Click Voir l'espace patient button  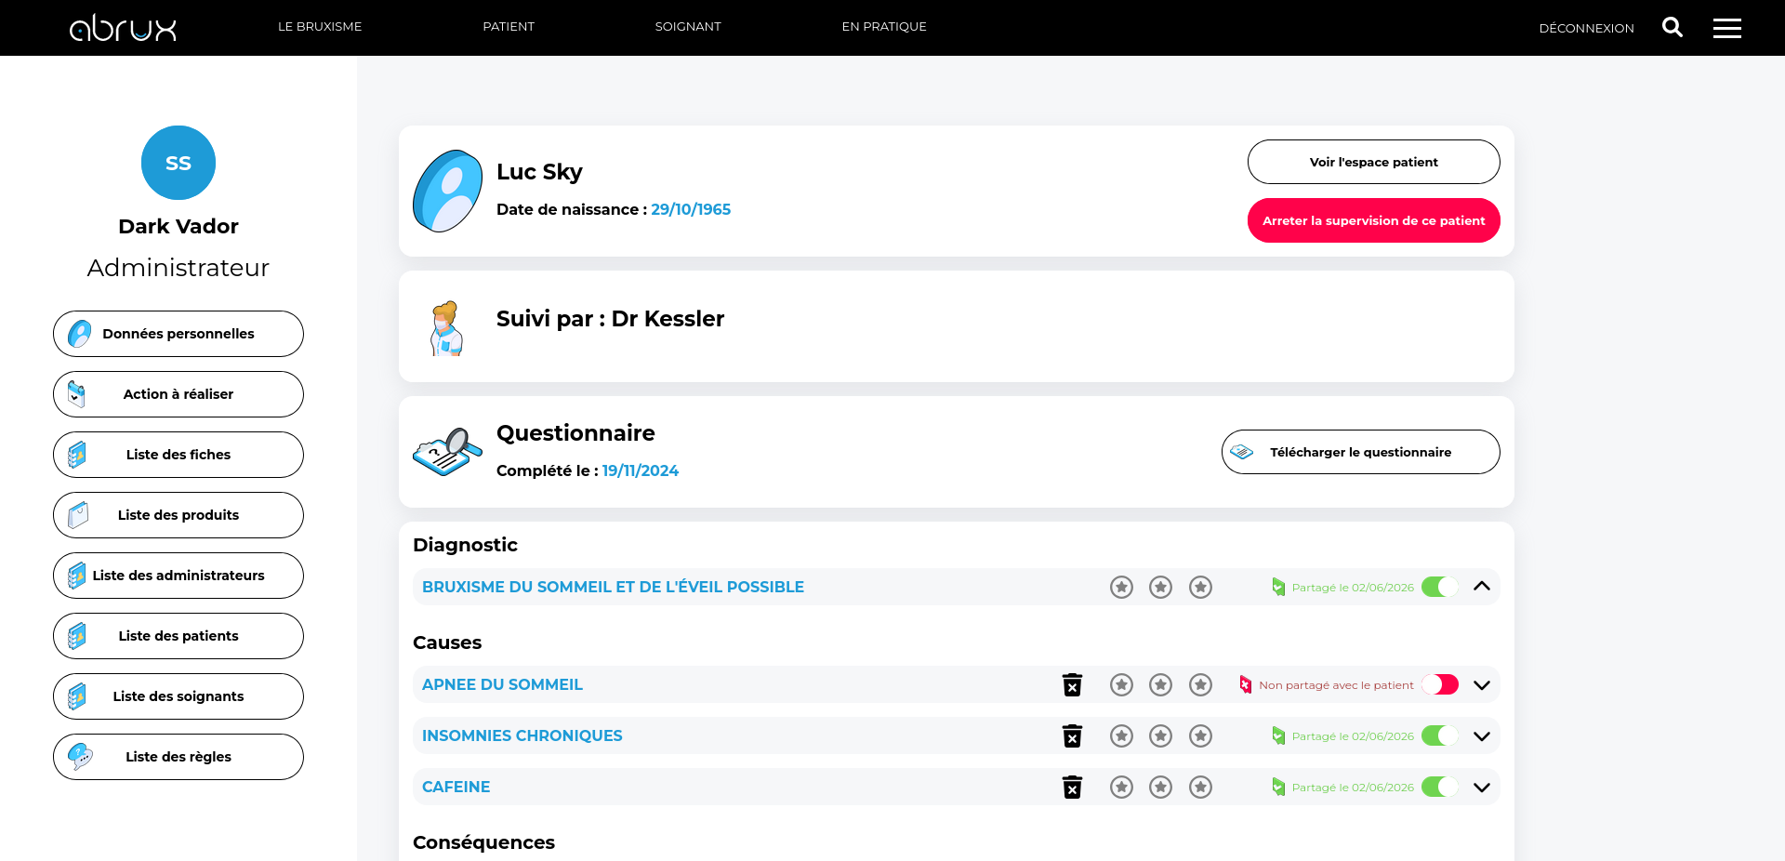(x=1373, y=162)
